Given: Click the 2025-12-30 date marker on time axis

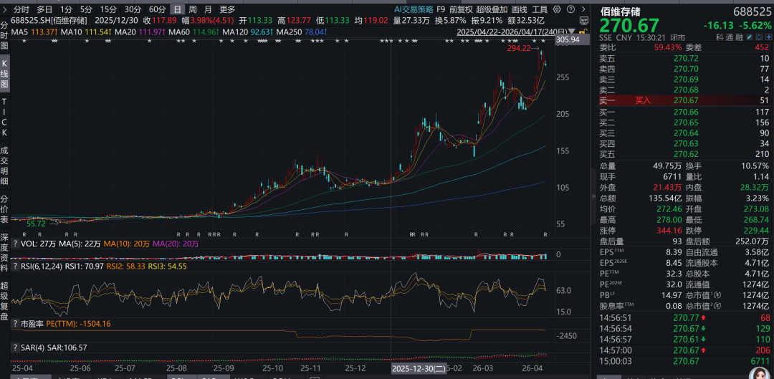Looking at the screenshot, I should pos(419,368).
